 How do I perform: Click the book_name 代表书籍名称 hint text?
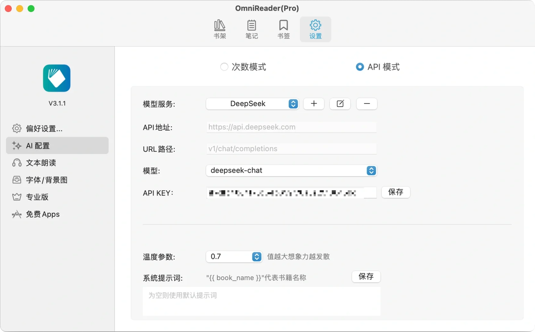click(256, 278)
